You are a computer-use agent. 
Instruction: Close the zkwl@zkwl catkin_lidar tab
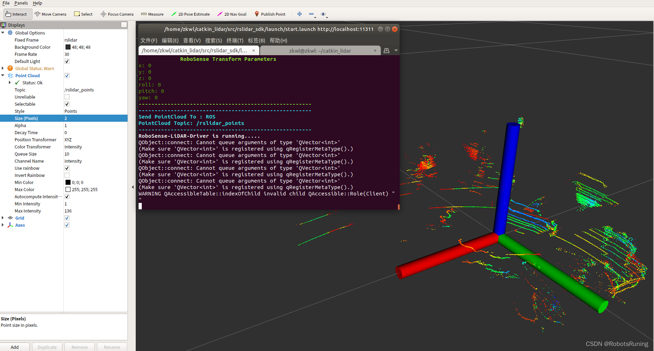point(375,51)
